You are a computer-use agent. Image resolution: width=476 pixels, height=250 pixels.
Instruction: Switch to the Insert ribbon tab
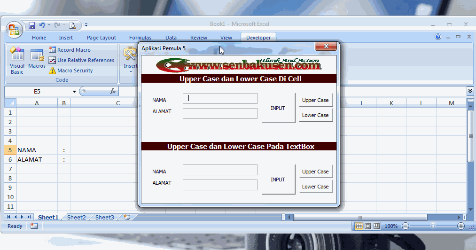click(66, 38)
